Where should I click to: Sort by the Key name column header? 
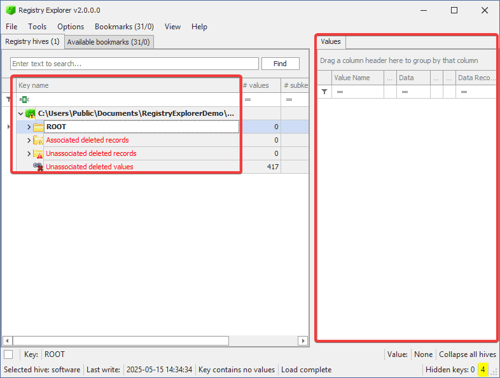[x=128, y=85]
